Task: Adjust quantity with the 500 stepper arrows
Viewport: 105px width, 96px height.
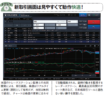Action: pos(77,21)
